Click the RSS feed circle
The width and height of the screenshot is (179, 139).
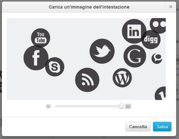click(x=87, y=80)
